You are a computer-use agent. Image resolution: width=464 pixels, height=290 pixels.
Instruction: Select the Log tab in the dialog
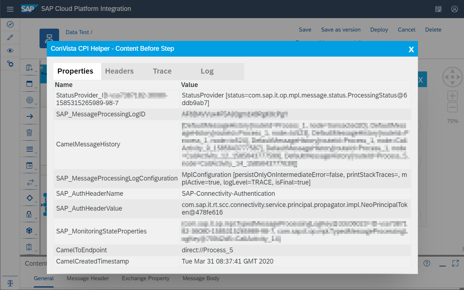click(x=207, y=71)
